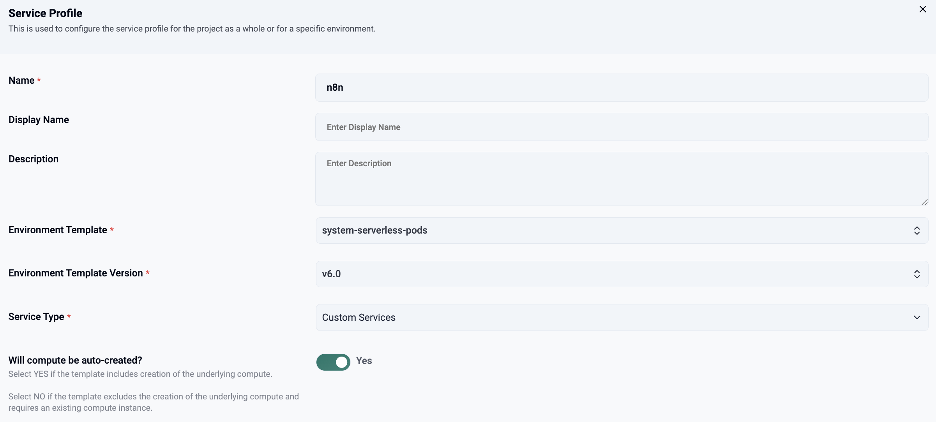Click the 'Will compute be auto-created?' label
Viewport: 936px width, 422px height.
tap(75, 360)
